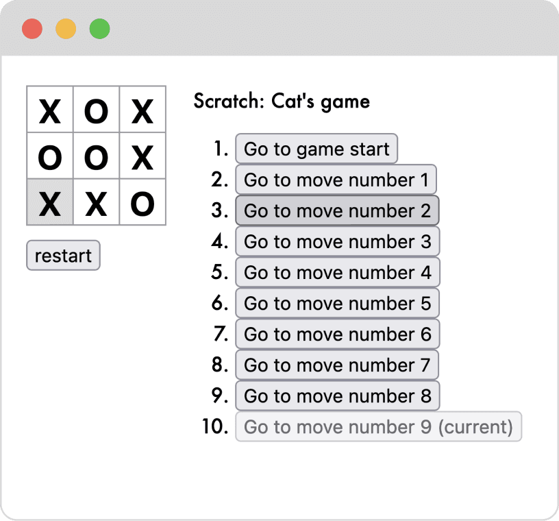Viewport: 559px width, 521px height.
Task: Jump to move number 1
Action: click(x=336, y=180)
